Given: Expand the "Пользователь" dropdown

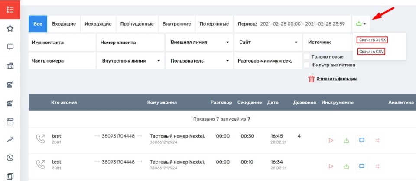Looking at the screenshot, I should click(x=200, y=61).
